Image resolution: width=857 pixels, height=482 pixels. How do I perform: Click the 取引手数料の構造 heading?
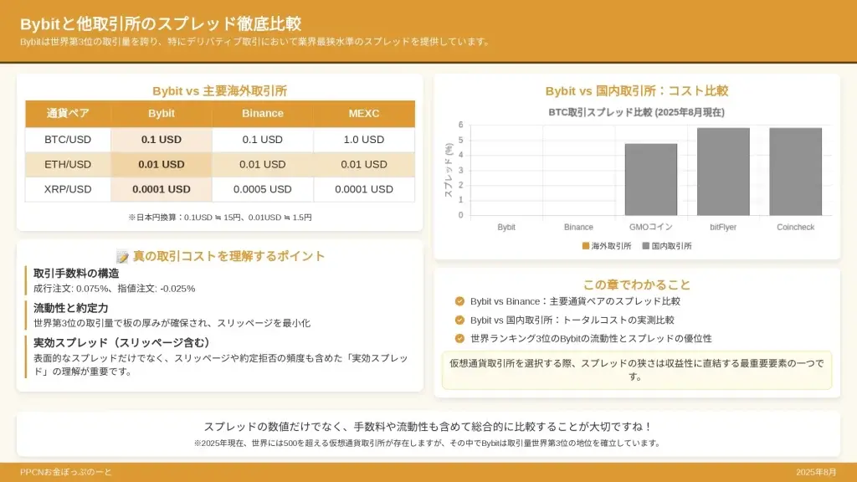point(76,274)
